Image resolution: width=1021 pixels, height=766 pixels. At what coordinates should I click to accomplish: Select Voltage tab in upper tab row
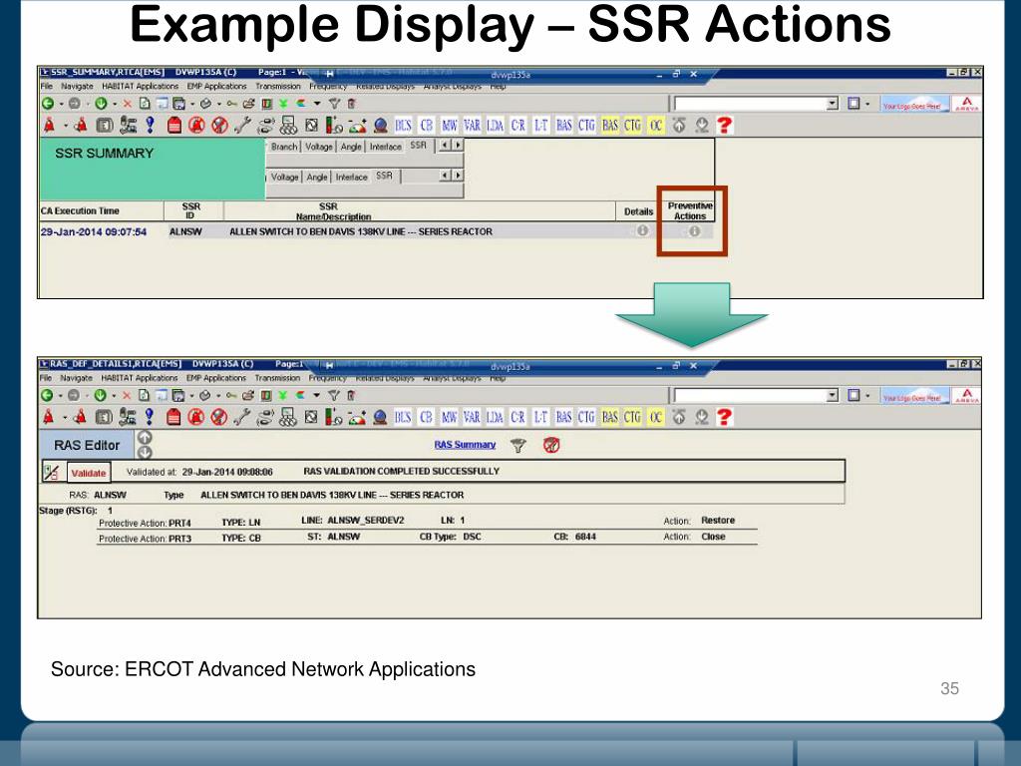coord(319,147)
